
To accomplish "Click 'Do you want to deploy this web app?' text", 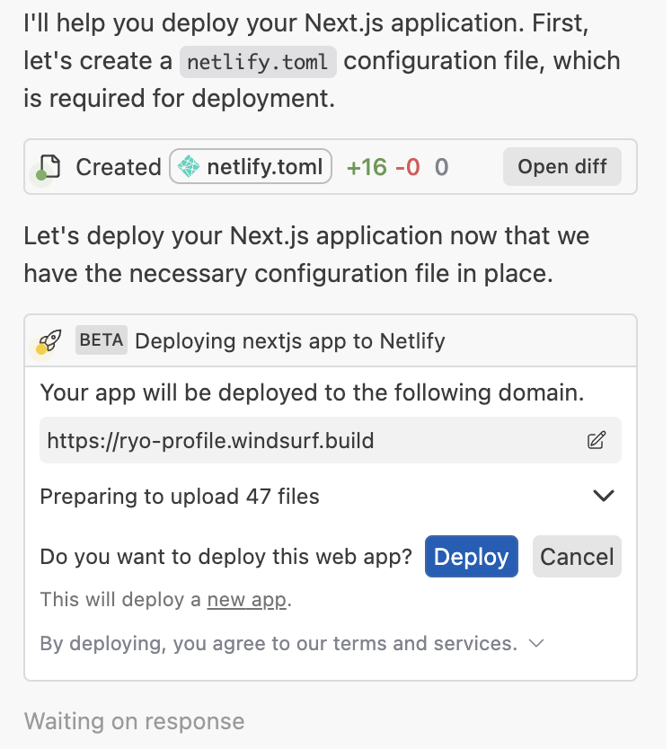I will point(226,557).
